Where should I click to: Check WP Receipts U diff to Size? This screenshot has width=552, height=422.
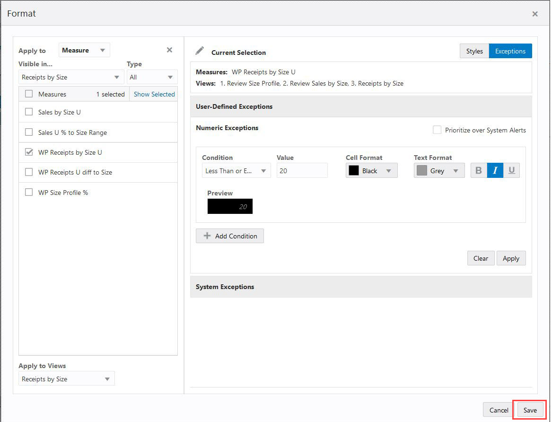(x=29, y=172)
